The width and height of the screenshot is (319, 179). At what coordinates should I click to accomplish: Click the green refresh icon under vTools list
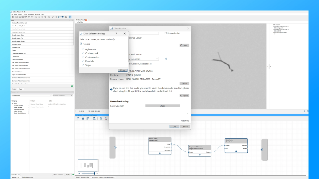72,86
